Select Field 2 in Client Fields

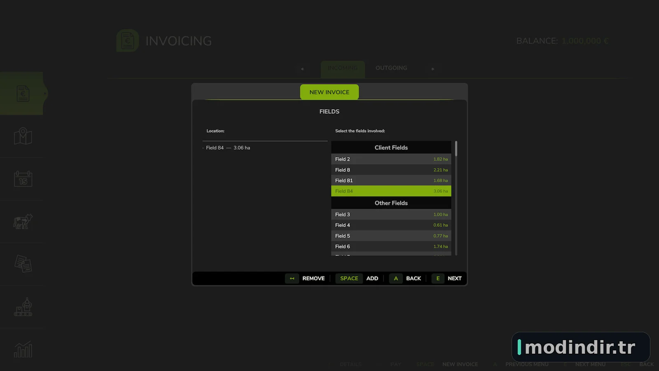click(x=391, y=159)
